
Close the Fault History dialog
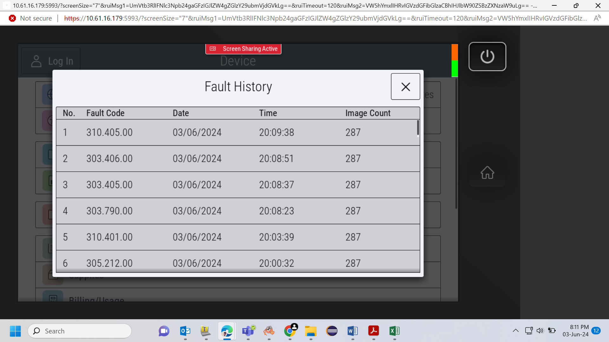pyautogui.click(x=405, y=86)
